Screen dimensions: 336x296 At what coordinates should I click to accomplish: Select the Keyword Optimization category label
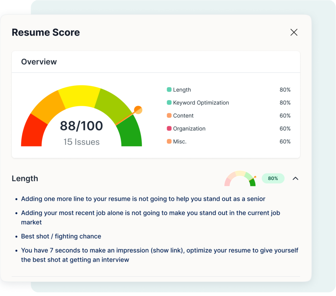point(201,103)
